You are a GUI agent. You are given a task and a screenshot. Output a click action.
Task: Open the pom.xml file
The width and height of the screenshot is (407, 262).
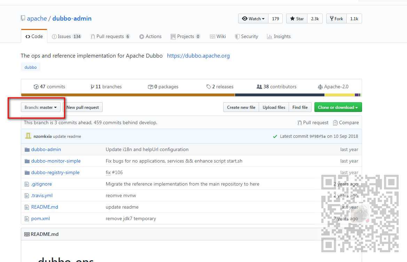coord(40,218)
